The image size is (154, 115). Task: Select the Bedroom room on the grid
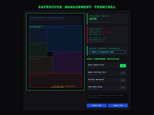[x=67, y=62]
